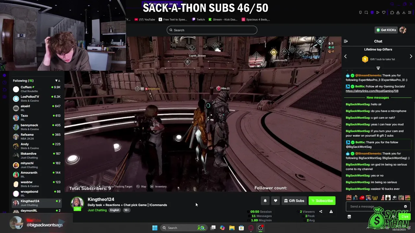
Task: Open the browser account icon
Action: pyautogui.click(x=398, y=13)
